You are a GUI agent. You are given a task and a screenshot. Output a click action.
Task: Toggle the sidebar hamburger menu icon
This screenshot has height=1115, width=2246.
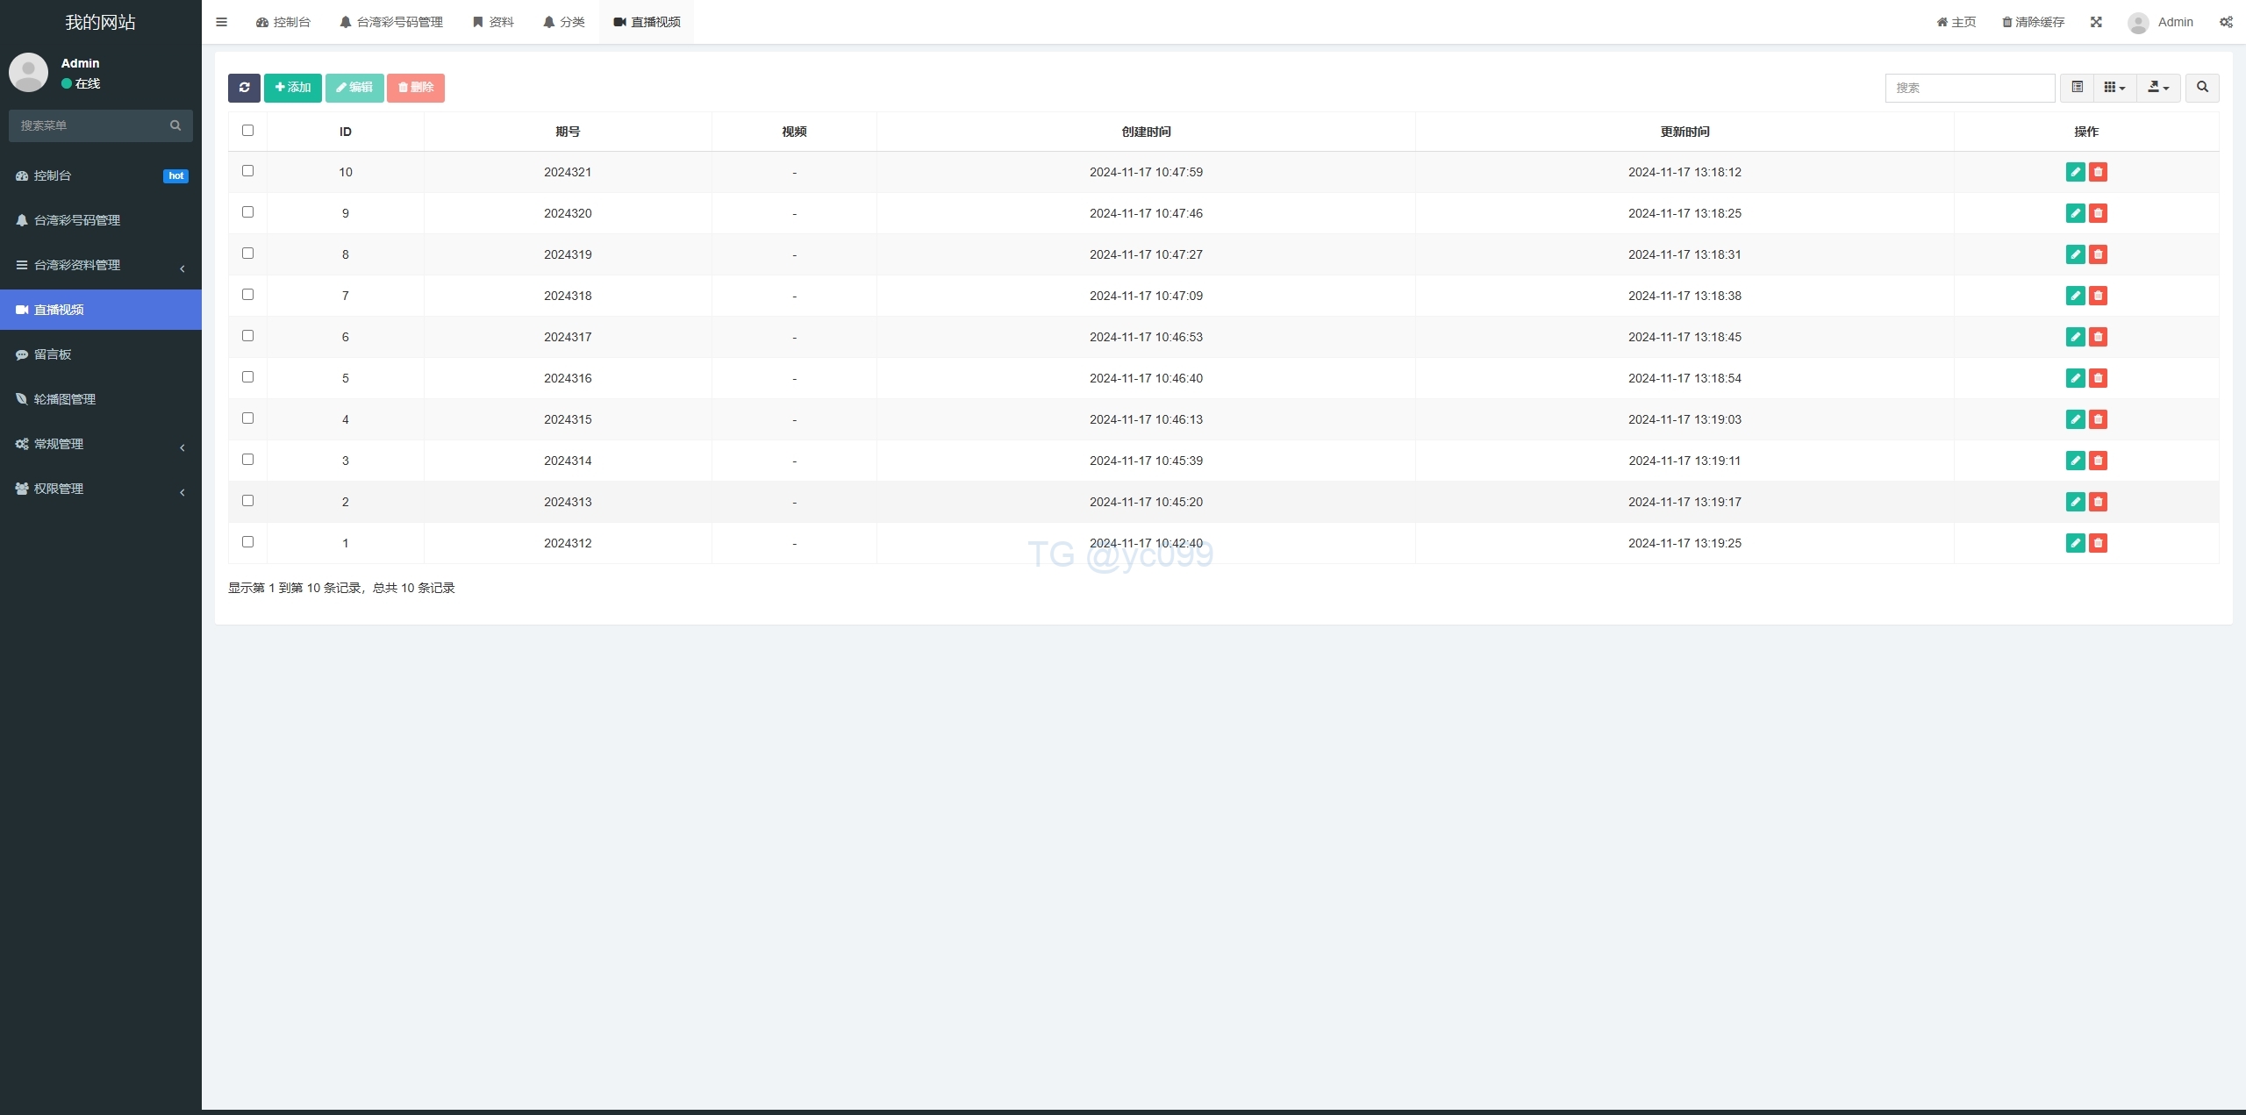tap(222, 22)
